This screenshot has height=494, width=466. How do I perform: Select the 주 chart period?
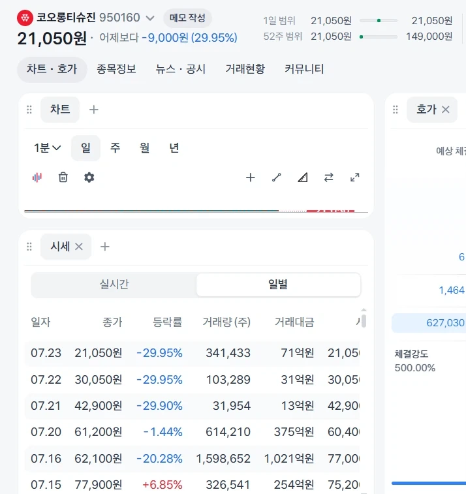click(115, 147)
